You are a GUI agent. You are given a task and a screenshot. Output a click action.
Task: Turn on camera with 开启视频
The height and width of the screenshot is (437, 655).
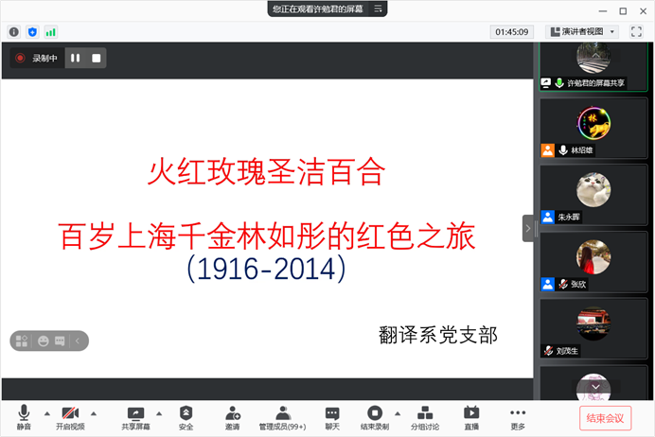70,417
